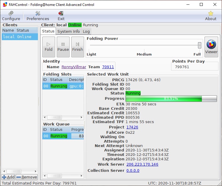Click the Points Per Day value 799761

pyautogui.click(x=182, y=67)
